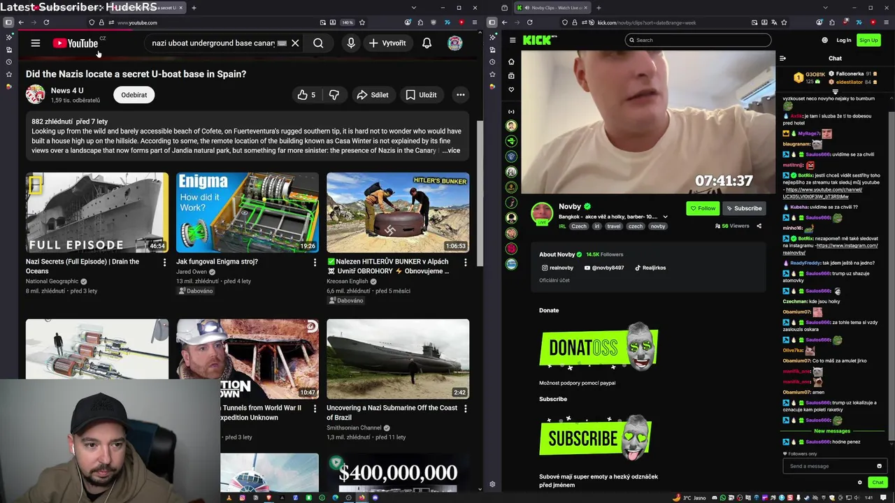Open more actions menu beside Uložit

[460, 95]
